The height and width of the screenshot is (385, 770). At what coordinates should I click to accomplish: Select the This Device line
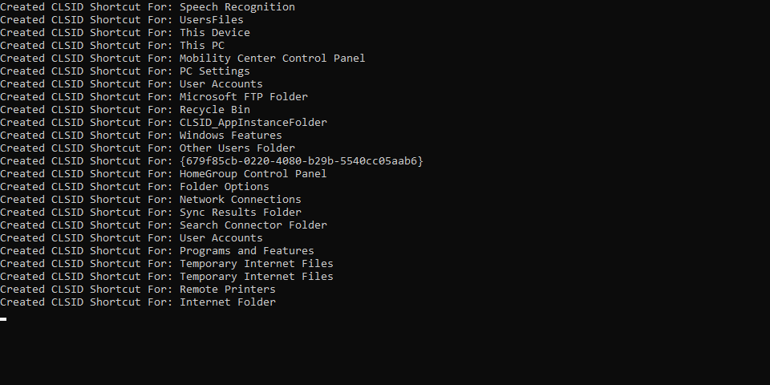coord(125,32)
